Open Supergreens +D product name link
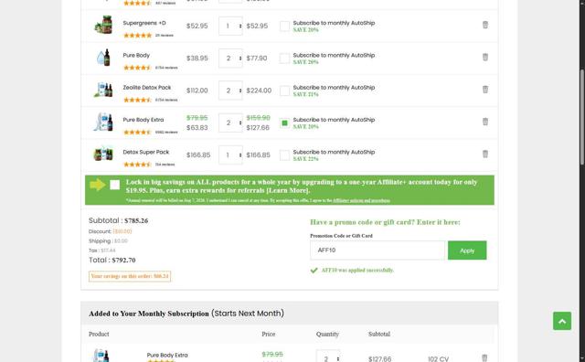 144,23
